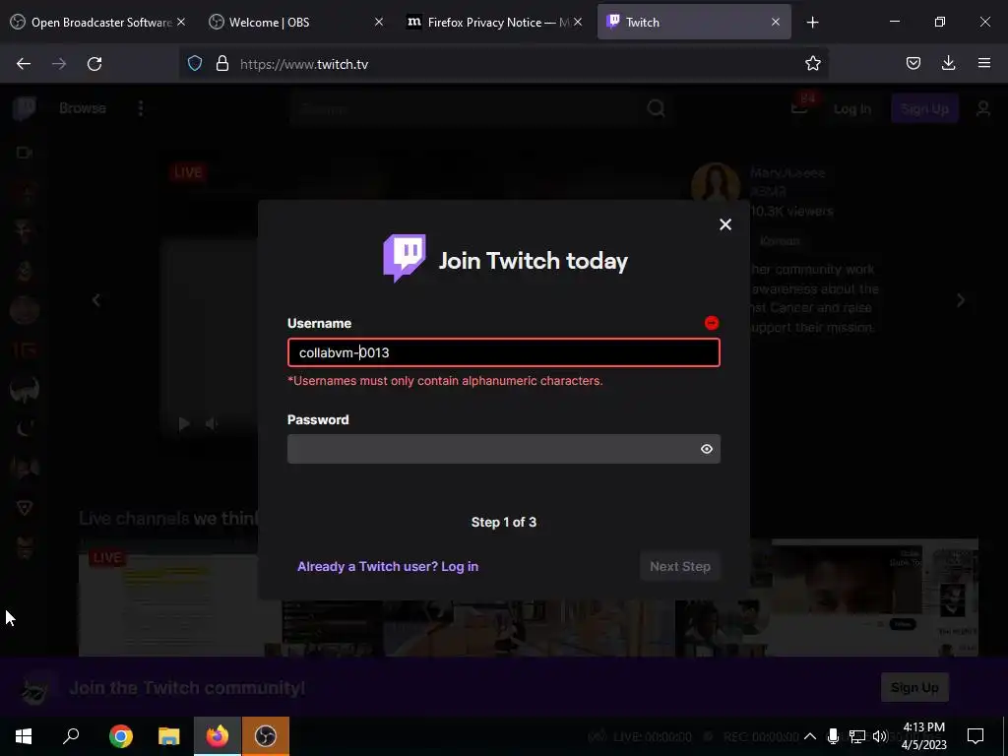Viewport: 1008px width, 756px height.
Task: Close the Twitch tab
Action: (x=776, y=22)
